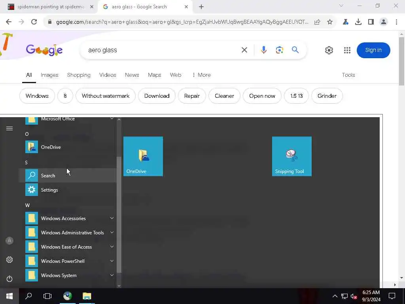Close the spiderman pointing tab
405x304 pixels.
[91, 7]
